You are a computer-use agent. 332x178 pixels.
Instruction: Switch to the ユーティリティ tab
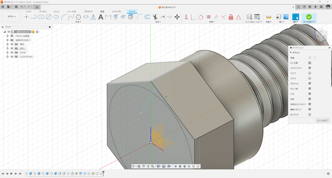pyautogui.click(x=117, y=12)
